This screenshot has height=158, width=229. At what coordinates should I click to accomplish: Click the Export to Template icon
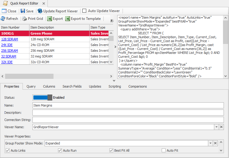click(x=68, y=19)
